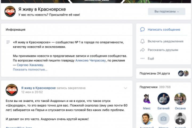Image resolution: width=192 pixels, height=128 pixels.
Task: Open subscriber Оксана avatar
Action: click(180, 99)
